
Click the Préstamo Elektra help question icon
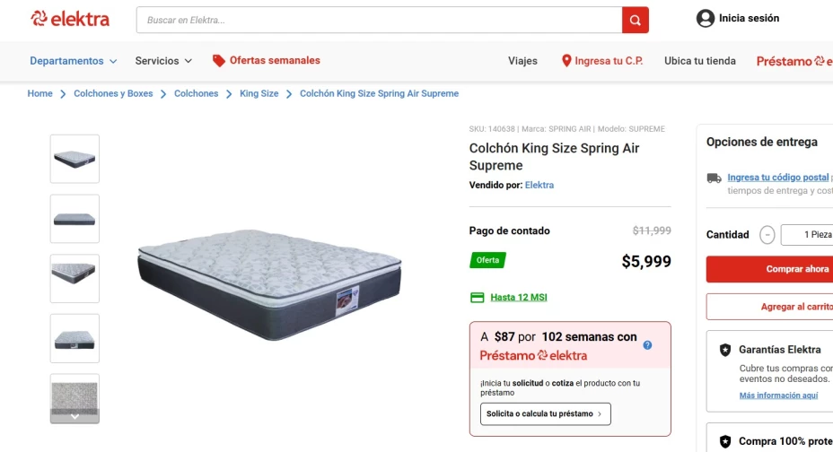point(647,345)
